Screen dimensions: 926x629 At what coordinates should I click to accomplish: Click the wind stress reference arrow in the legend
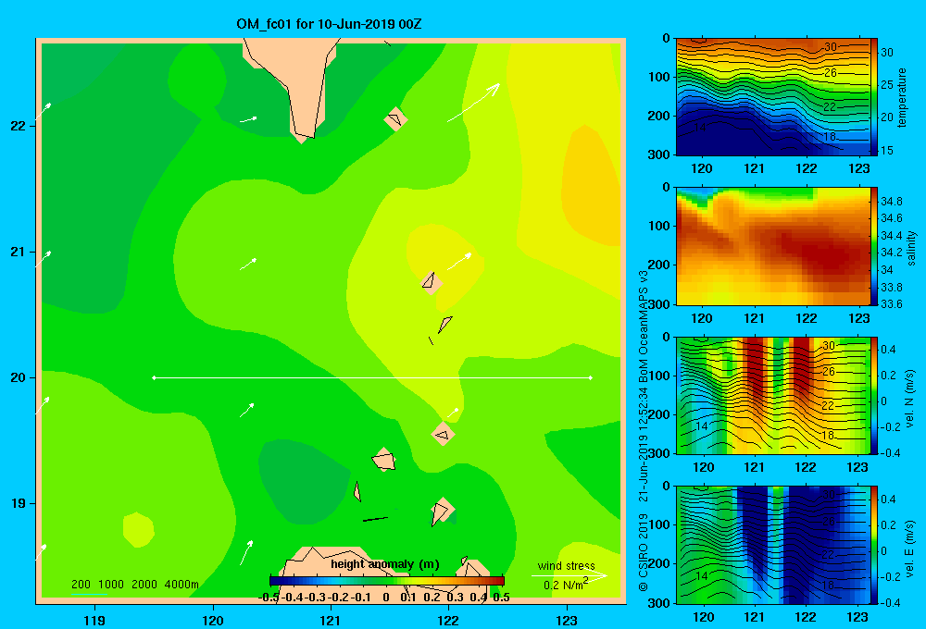coord(569,575)
